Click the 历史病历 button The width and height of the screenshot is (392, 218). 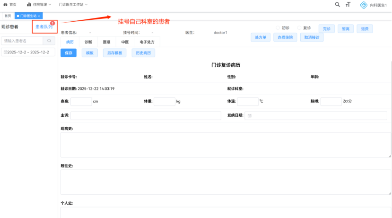143,53
